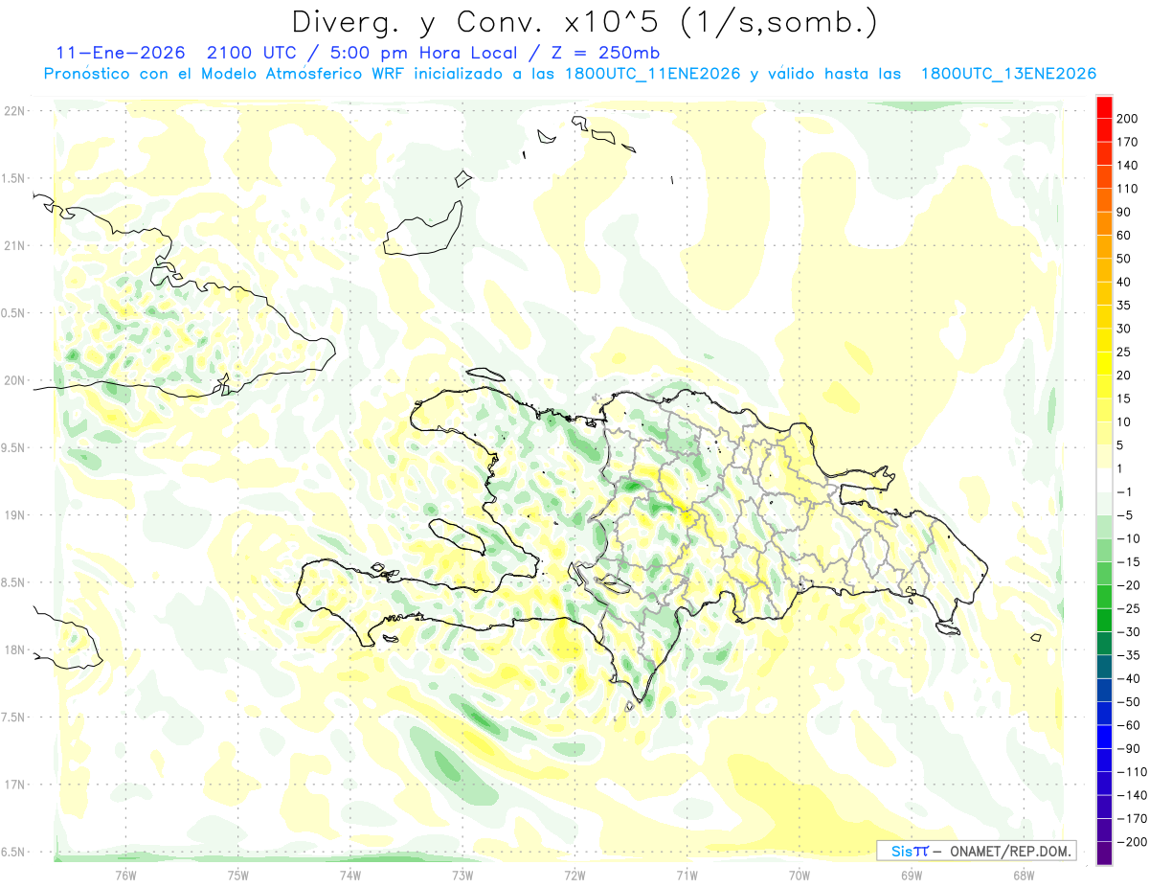Click latitude label '9.5N'
This screenshot has height=888, width=1149.
click(x=13, y=447)
